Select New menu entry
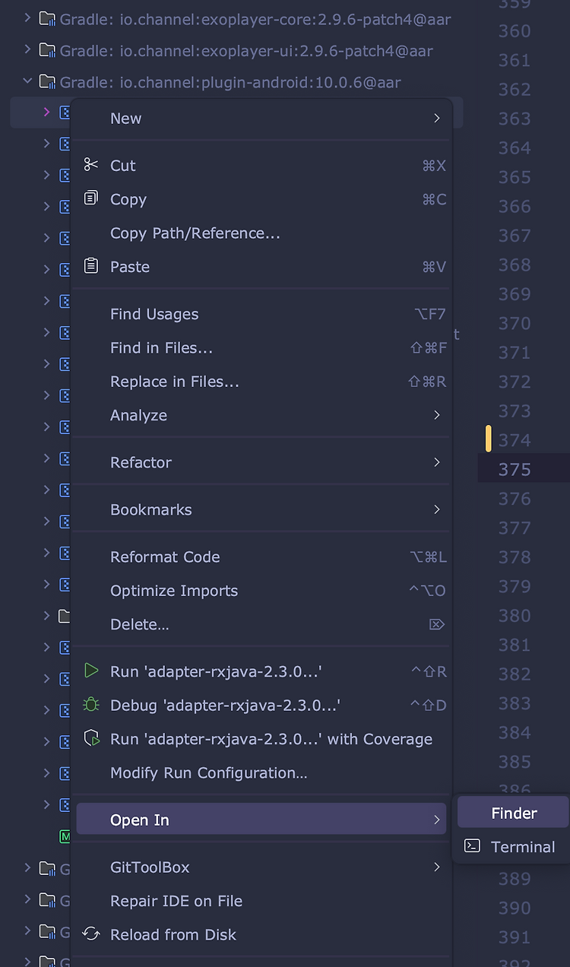Screen dimensions: 570x967 [261, 118]
